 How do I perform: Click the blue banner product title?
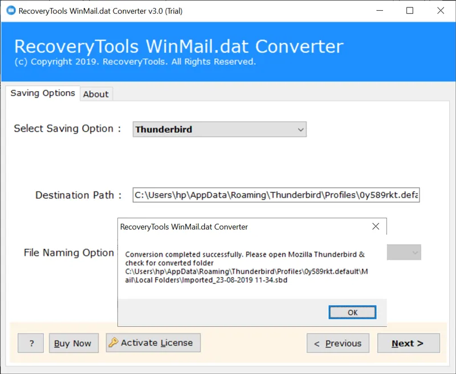178,46
